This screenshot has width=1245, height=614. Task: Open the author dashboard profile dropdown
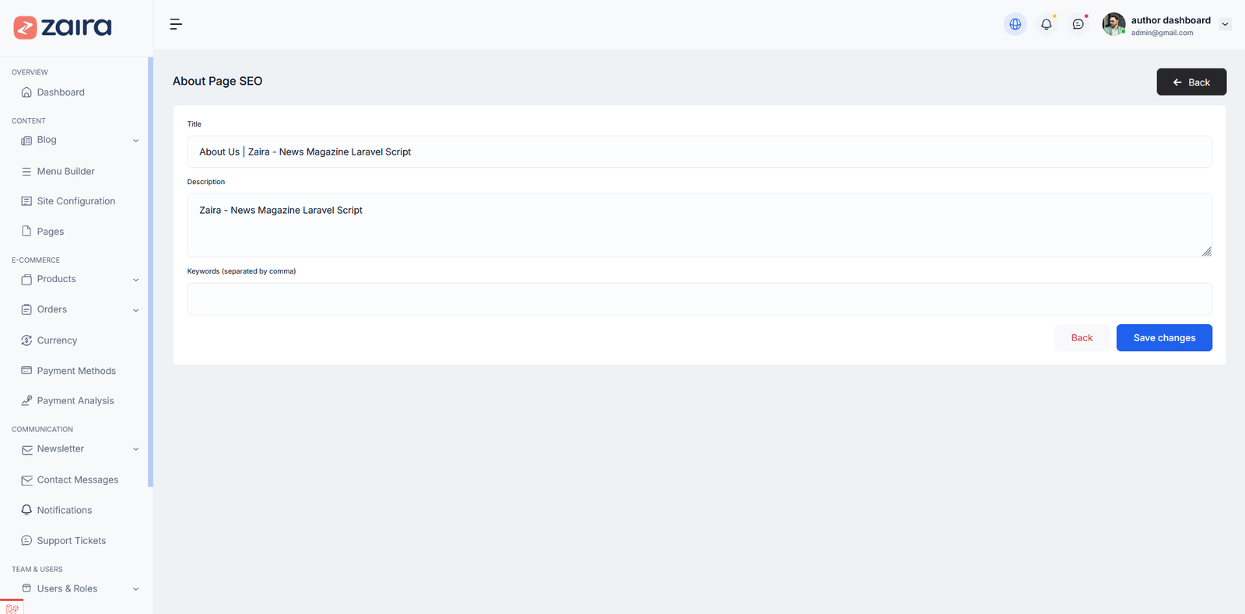1225,24
